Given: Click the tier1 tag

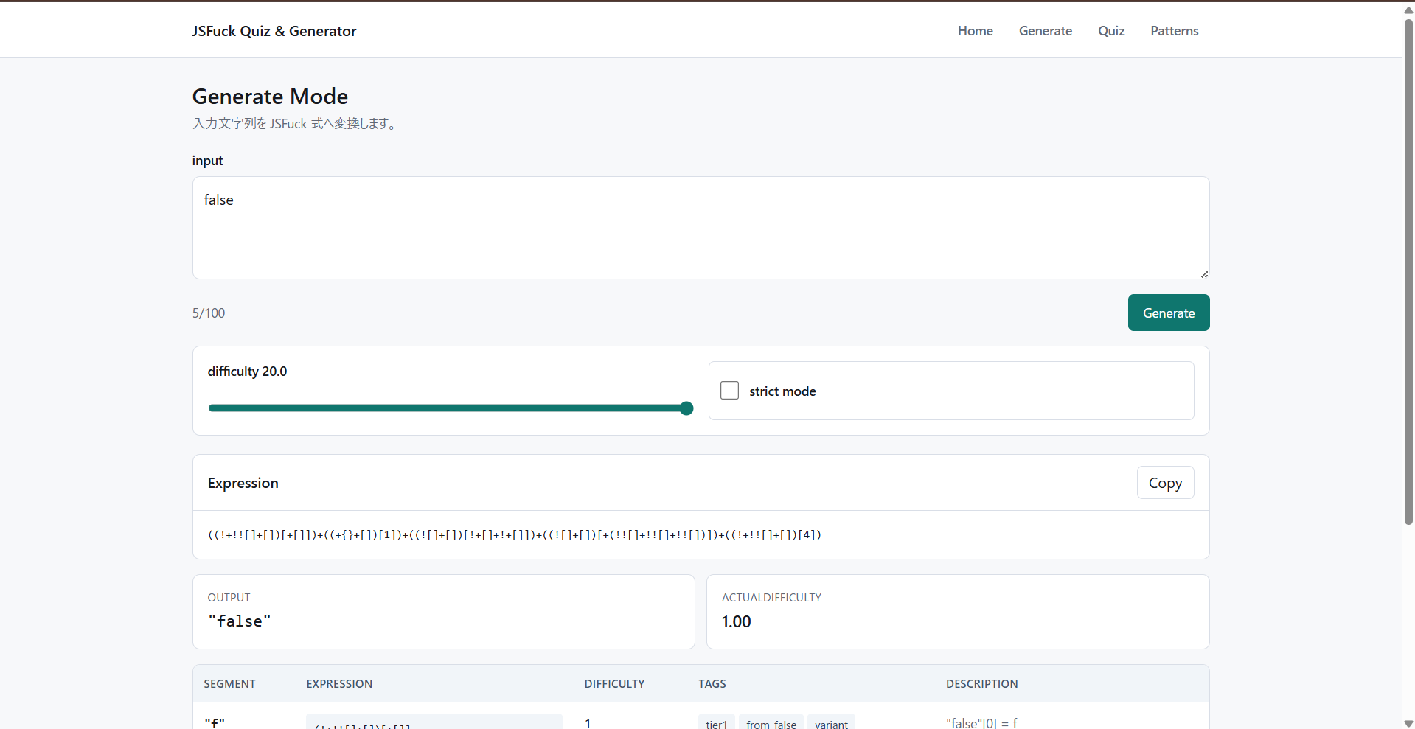Looking at the screenshot, I should click(x=716, y=722).
